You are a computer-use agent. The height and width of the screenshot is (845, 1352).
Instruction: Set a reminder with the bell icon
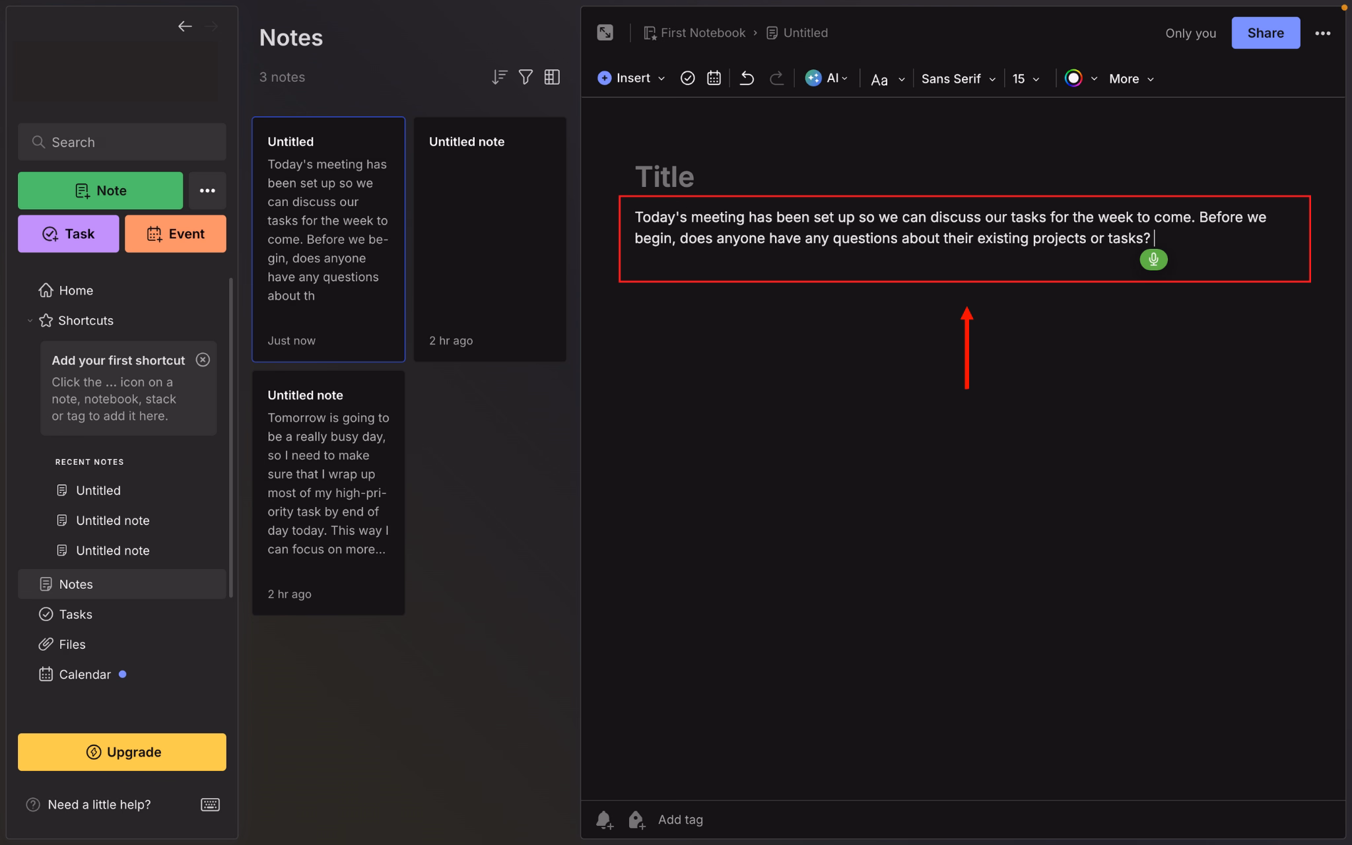click(x=603, y=819)
